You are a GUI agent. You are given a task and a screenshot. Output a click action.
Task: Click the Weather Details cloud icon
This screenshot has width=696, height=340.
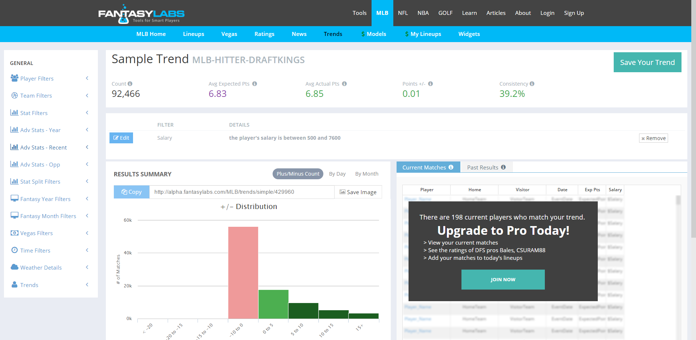(x=14, y=267)
